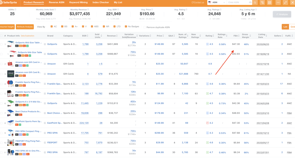Click the SellerSprite logo
This screenshot has height=158, width=295.
coord(9,2)
